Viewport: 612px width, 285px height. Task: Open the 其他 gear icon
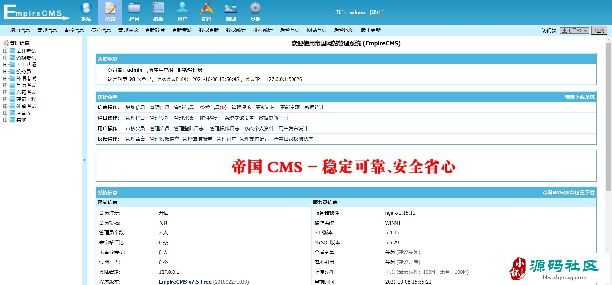click(x=255, y=8)
